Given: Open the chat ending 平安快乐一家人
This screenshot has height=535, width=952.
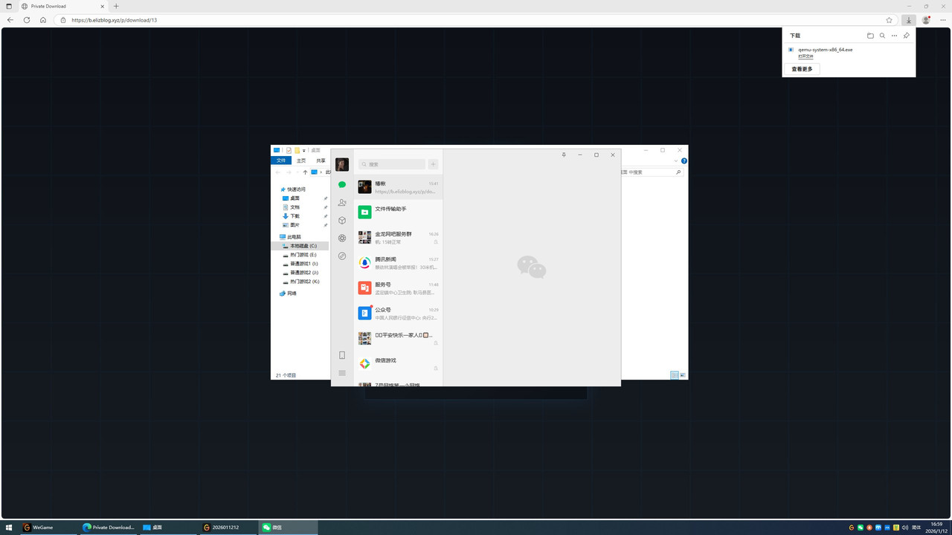Looking at the screenshot, I should 399,338.
